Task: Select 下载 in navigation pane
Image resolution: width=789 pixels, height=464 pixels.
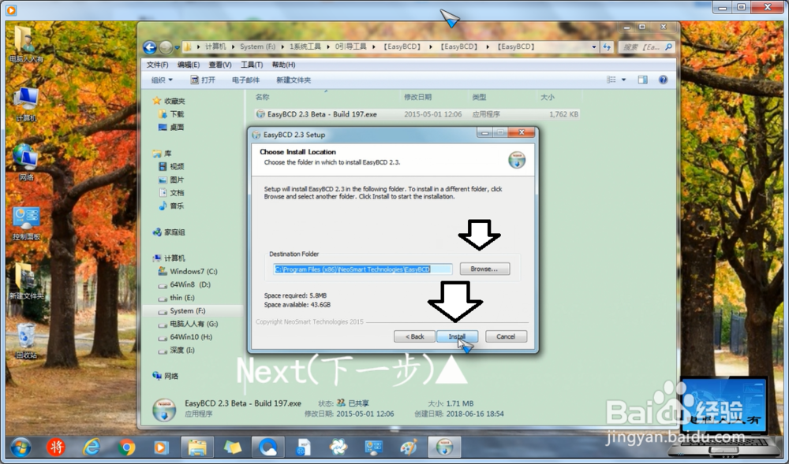Action: pos(171,114)
